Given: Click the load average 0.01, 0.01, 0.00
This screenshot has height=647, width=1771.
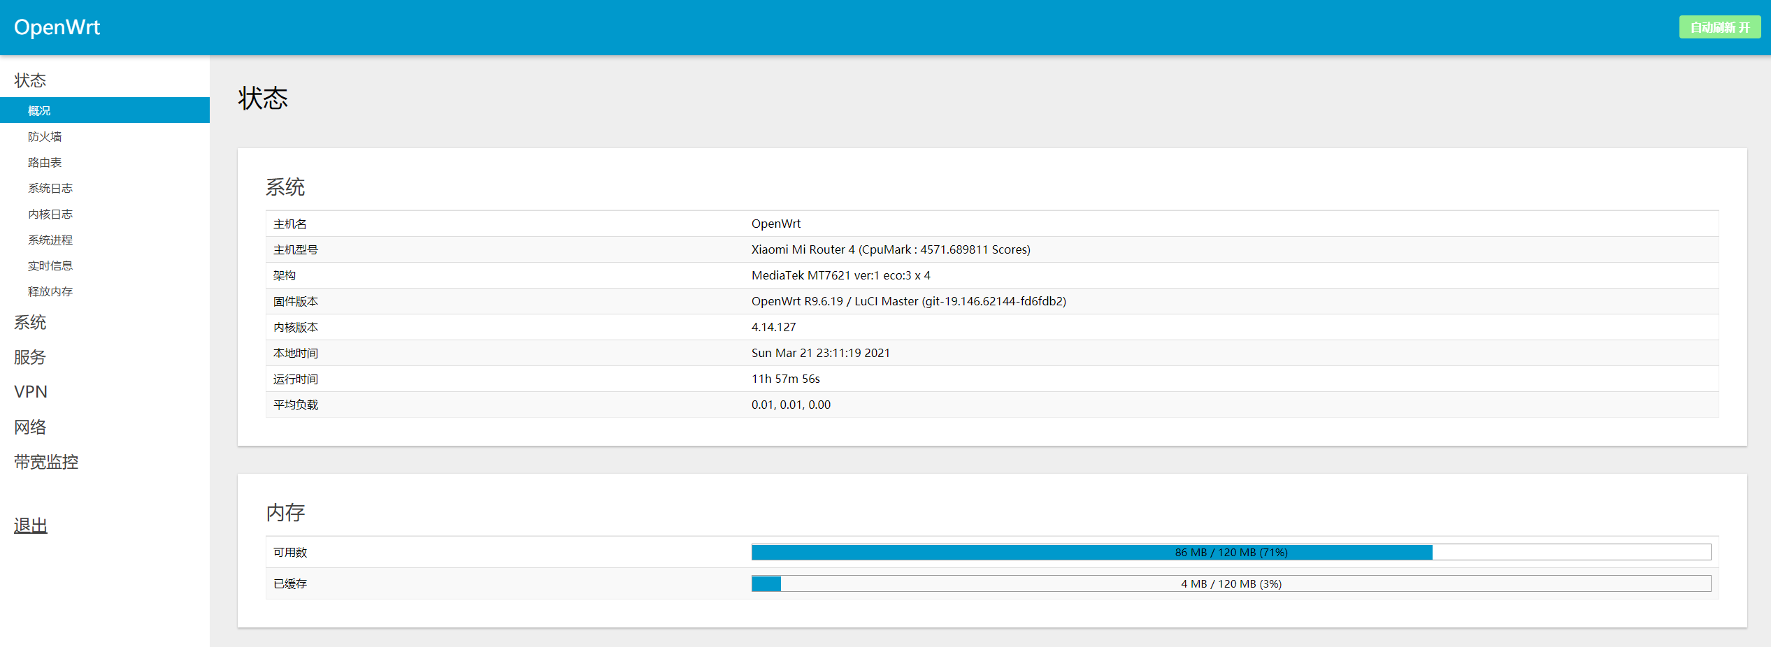Looking at the screenshot, I should tap(791, 405).
